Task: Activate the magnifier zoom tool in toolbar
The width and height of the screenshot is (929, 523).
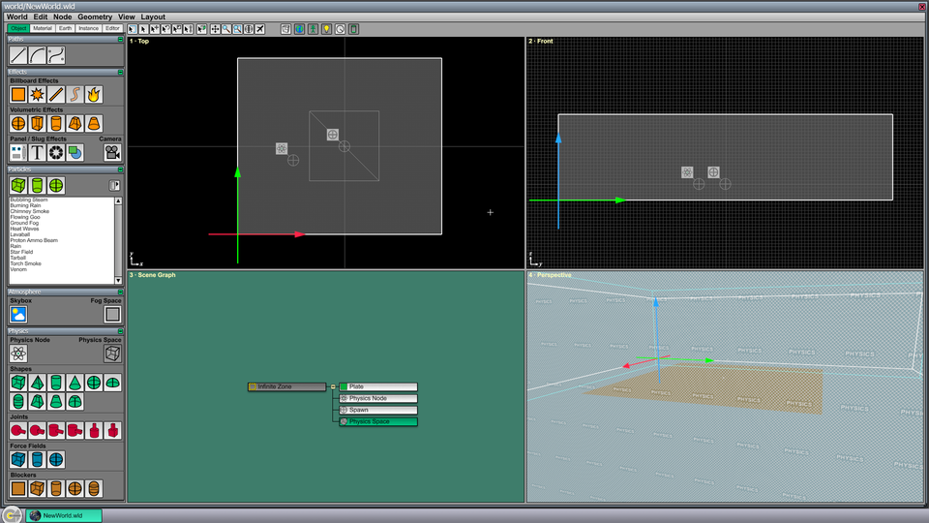Action: point(226,29)
